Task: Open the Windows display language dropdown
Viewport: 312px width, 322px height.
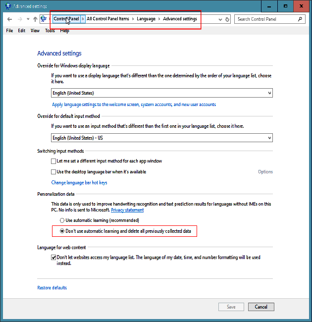Action: pyautogui.click(x=162, y=93)
